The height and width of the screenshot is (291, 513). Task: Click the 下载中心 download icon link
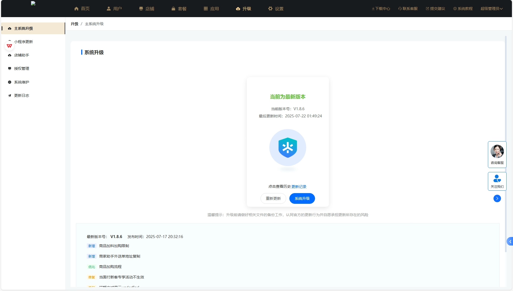tap(381, 9)
